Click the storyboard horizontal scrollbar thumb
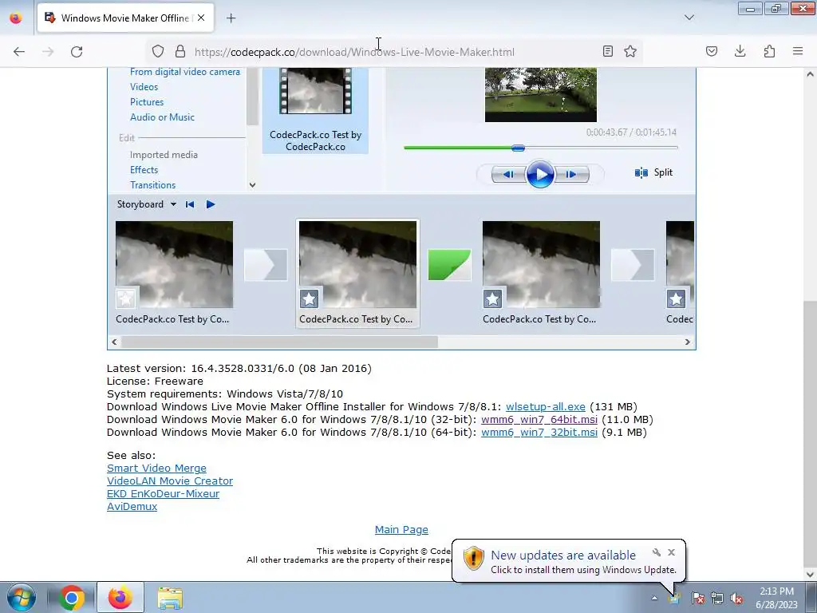Screen dimensions: 817x613 (280, 342)
